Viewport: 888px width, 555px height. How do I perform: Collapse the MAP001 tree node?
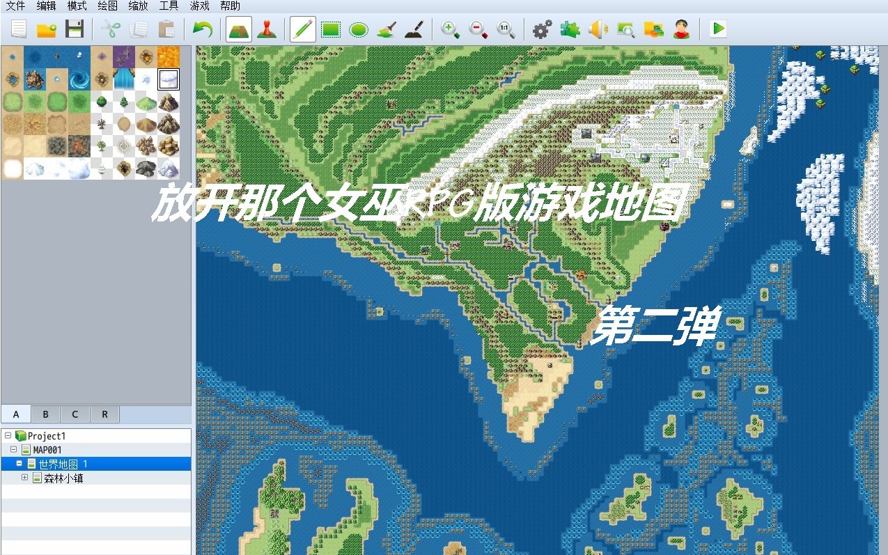[x=13, y=450]
